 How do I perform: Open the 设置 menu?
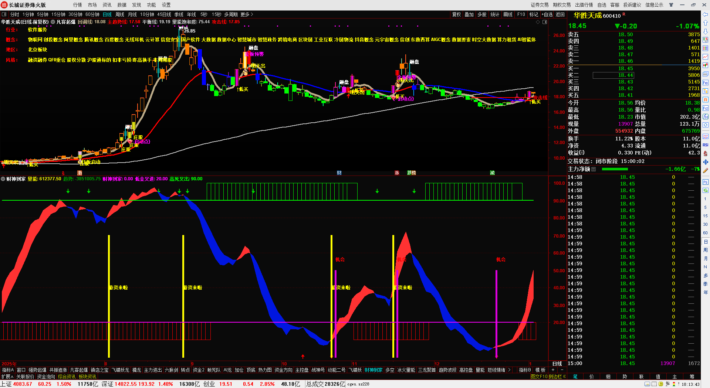[x=166, y=5]
